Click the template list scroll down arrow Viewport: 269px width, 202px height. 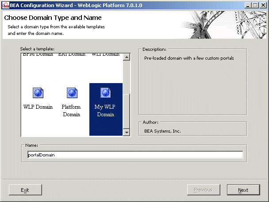pyautogui.click(x=127, y=132)
